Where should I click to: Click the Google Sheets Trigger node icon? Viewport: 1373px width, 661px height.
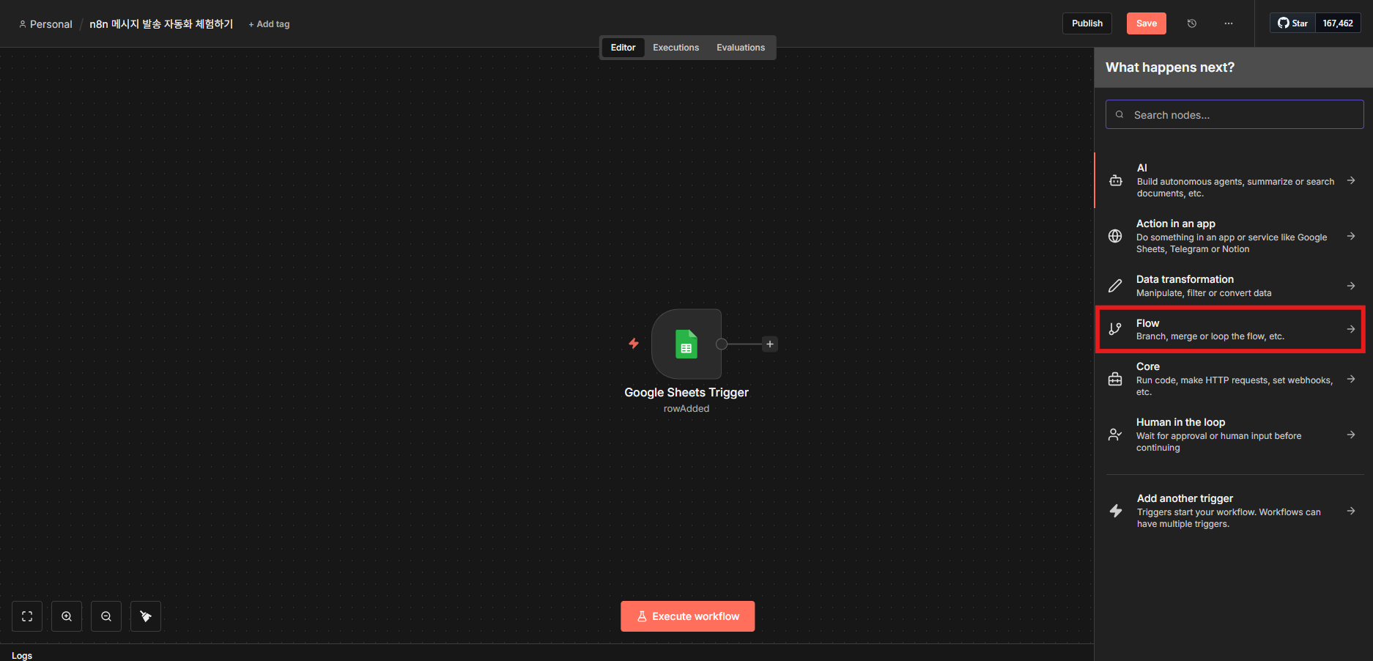[686, 344]
